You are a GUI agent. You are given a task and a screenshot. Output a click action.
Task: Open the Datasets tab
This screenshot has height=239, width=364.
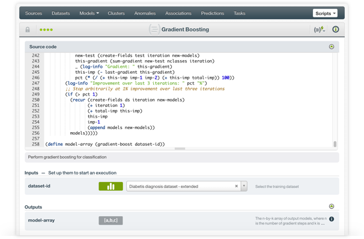[61, 13]
